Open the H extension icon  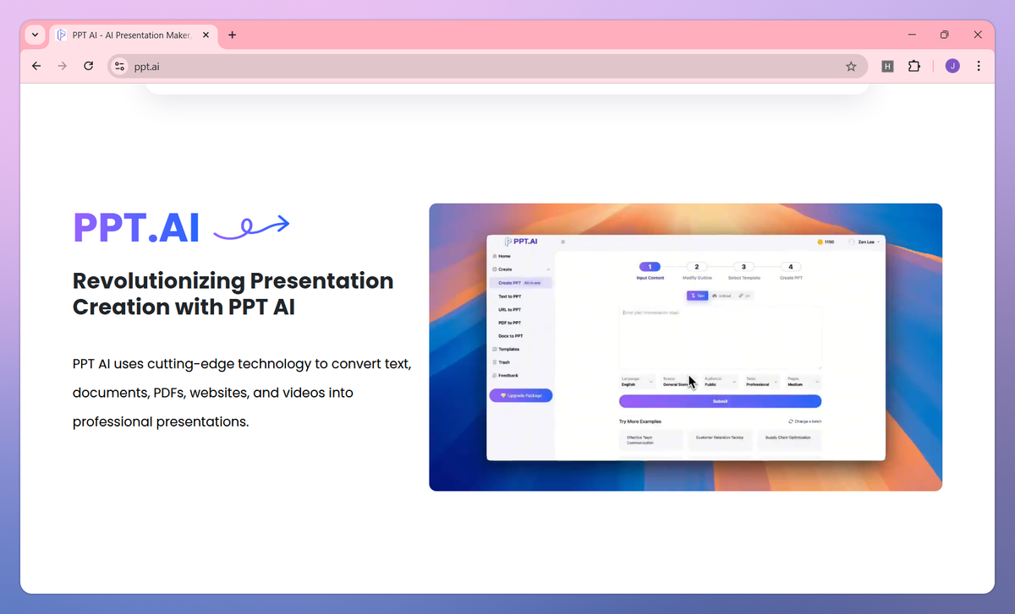pyautogui.click(x=887, y=66)
